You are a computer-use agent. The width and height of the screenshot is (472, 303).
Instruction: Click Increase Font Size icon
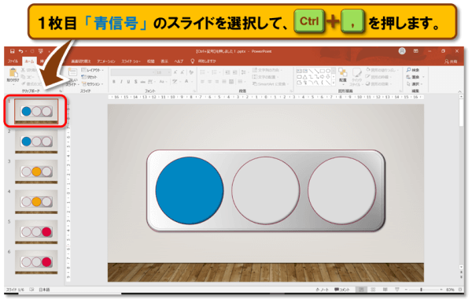pyautogui.click(x=175, y=72)
